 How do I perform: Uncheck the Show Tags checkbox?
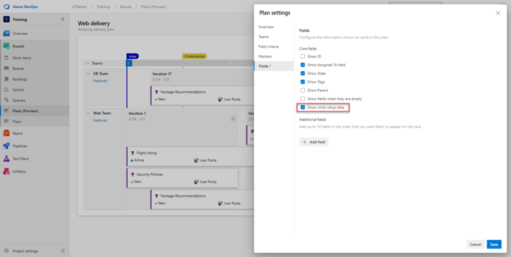tap(302, 82)
